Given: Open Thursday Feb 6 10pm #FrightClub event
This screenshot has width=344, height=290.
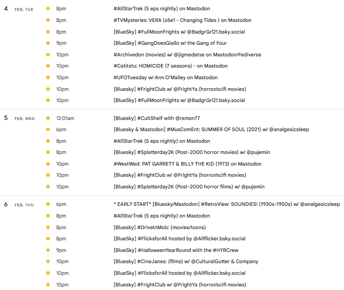Looking at the screenshot, I should click(180, 285).
